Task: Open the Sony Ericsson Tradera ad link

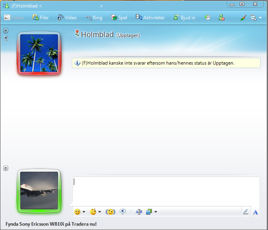Action: coord(51,224)
